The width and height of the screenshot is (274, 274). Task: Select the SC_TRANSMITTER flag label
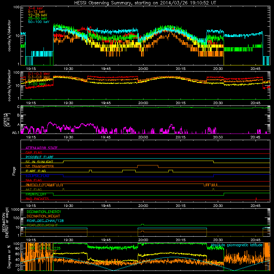(x=39, y=166)
